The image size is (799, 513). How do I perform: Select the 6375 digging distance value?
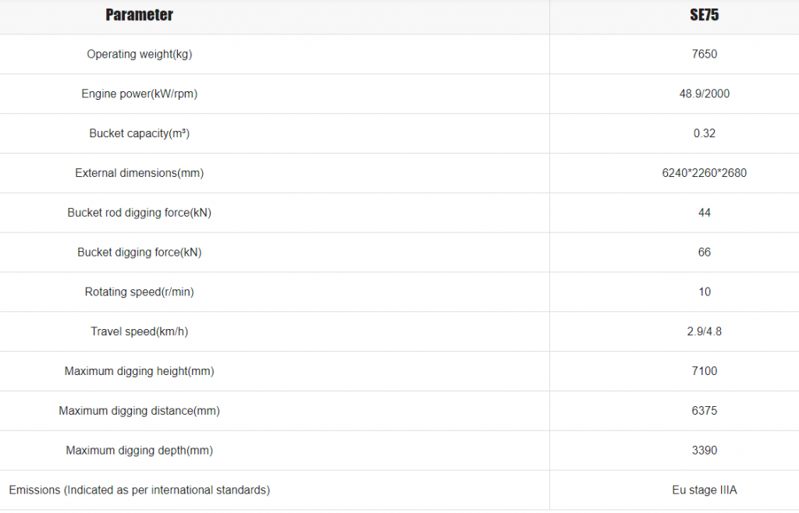(705, 411)
